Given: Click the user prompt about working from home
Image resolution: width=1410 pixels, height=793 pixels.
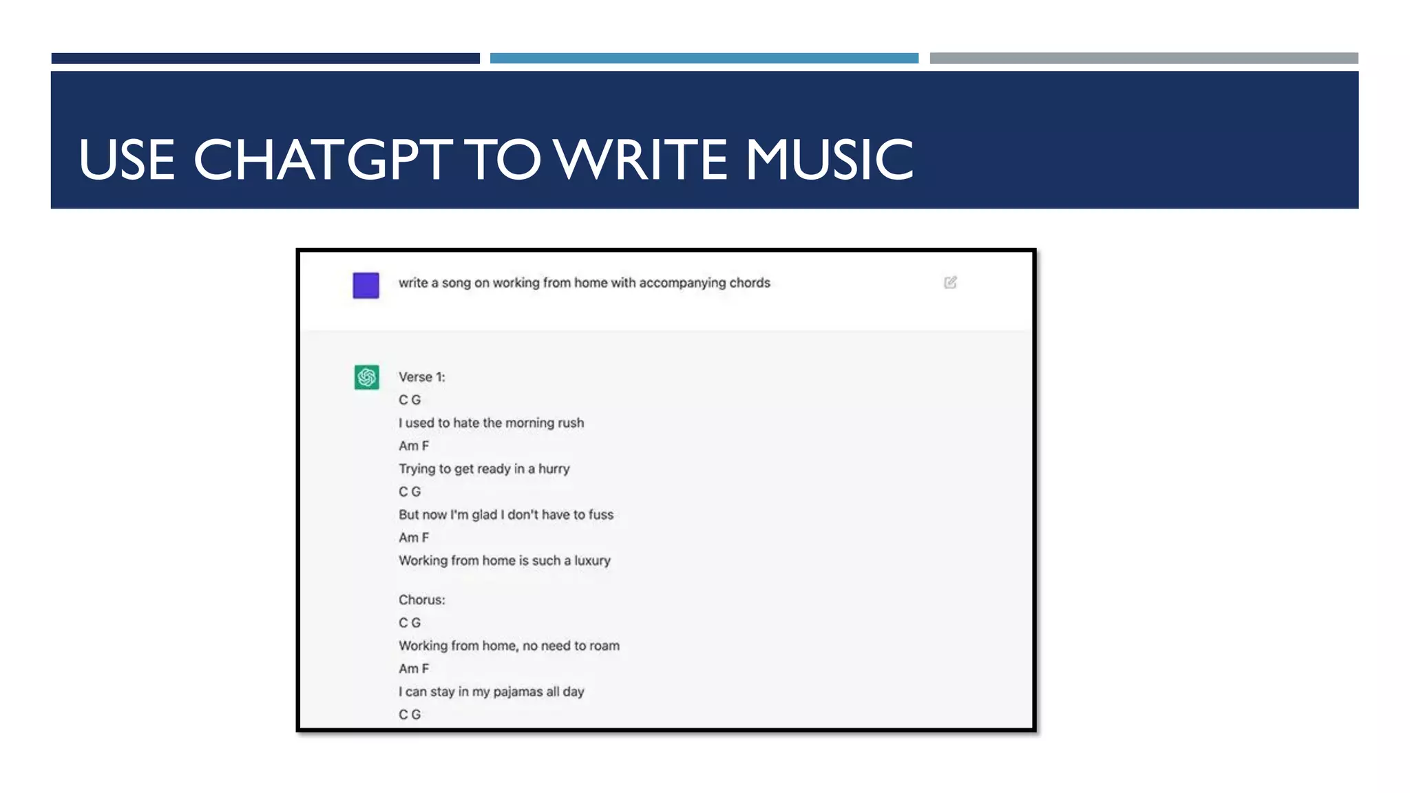Looking at the screenshot, I should [x=584, y=283].
